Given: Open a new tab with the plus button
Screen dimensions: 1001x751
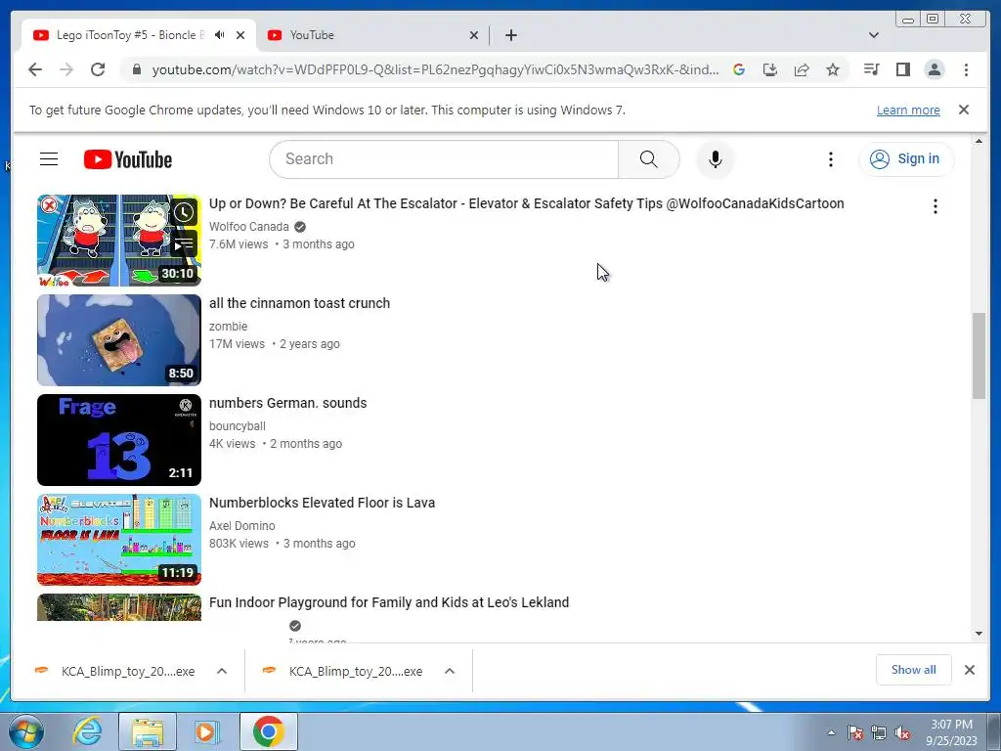Looking at the screenshot, I should 510,35.
